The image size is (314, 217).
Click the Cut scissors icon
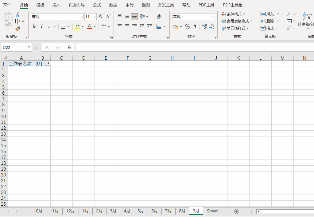pyautogui.click(x=18, y=14)
